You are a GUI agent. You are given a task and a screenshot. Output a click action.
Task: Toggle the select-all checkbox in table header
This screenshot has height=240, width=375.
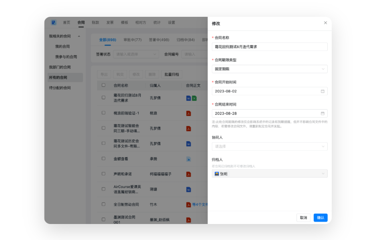pyautogui.click(x=104, y=85)
